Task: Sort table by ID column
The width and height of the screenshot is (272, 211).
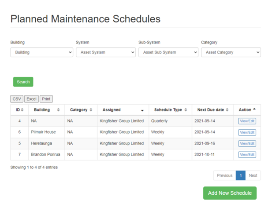Action: coord(19,110)
